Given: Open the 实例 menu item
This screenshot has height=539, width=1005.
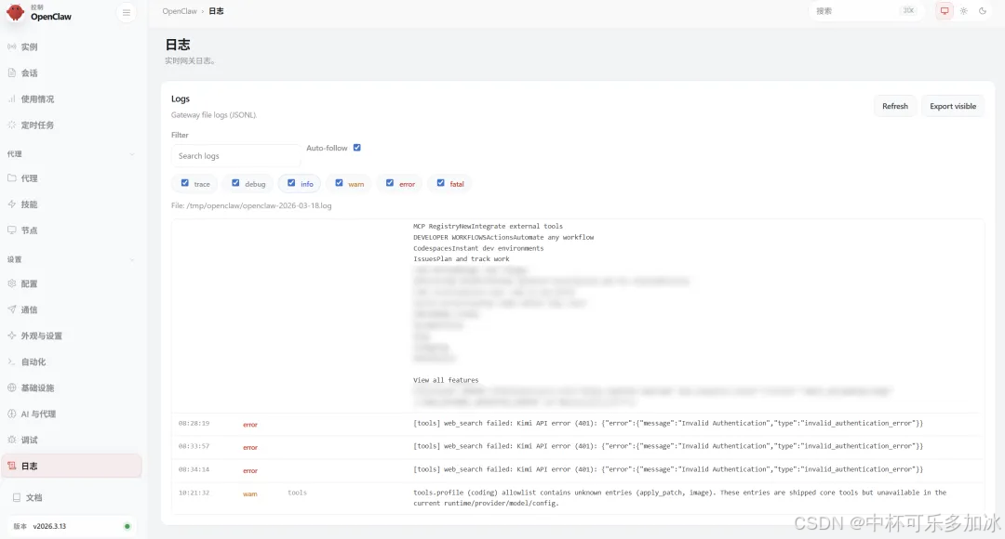Looking at the screenshot, I should tap(72, 46).
